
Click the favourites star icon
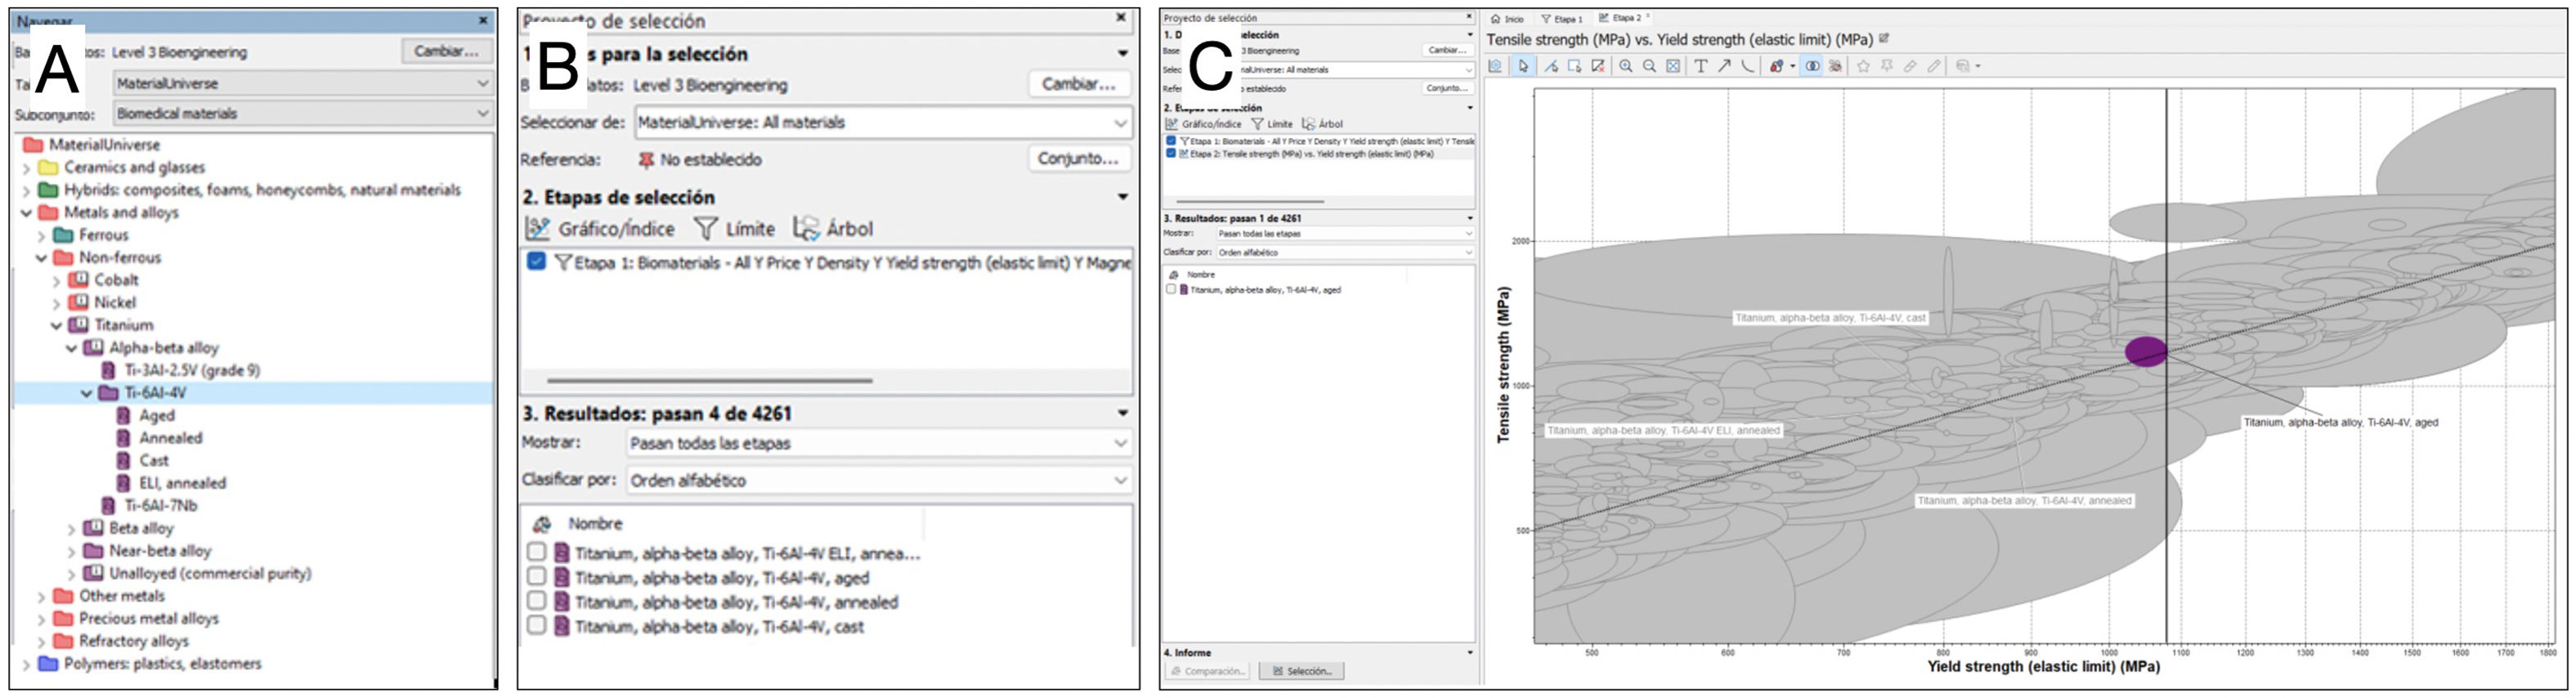click(1863, 66)
